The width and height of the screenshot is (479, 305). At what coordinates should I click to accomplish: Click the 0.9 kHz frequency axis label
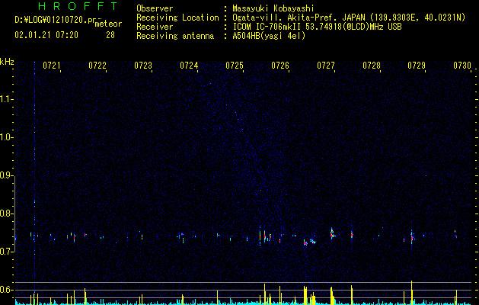coord(6,175)
